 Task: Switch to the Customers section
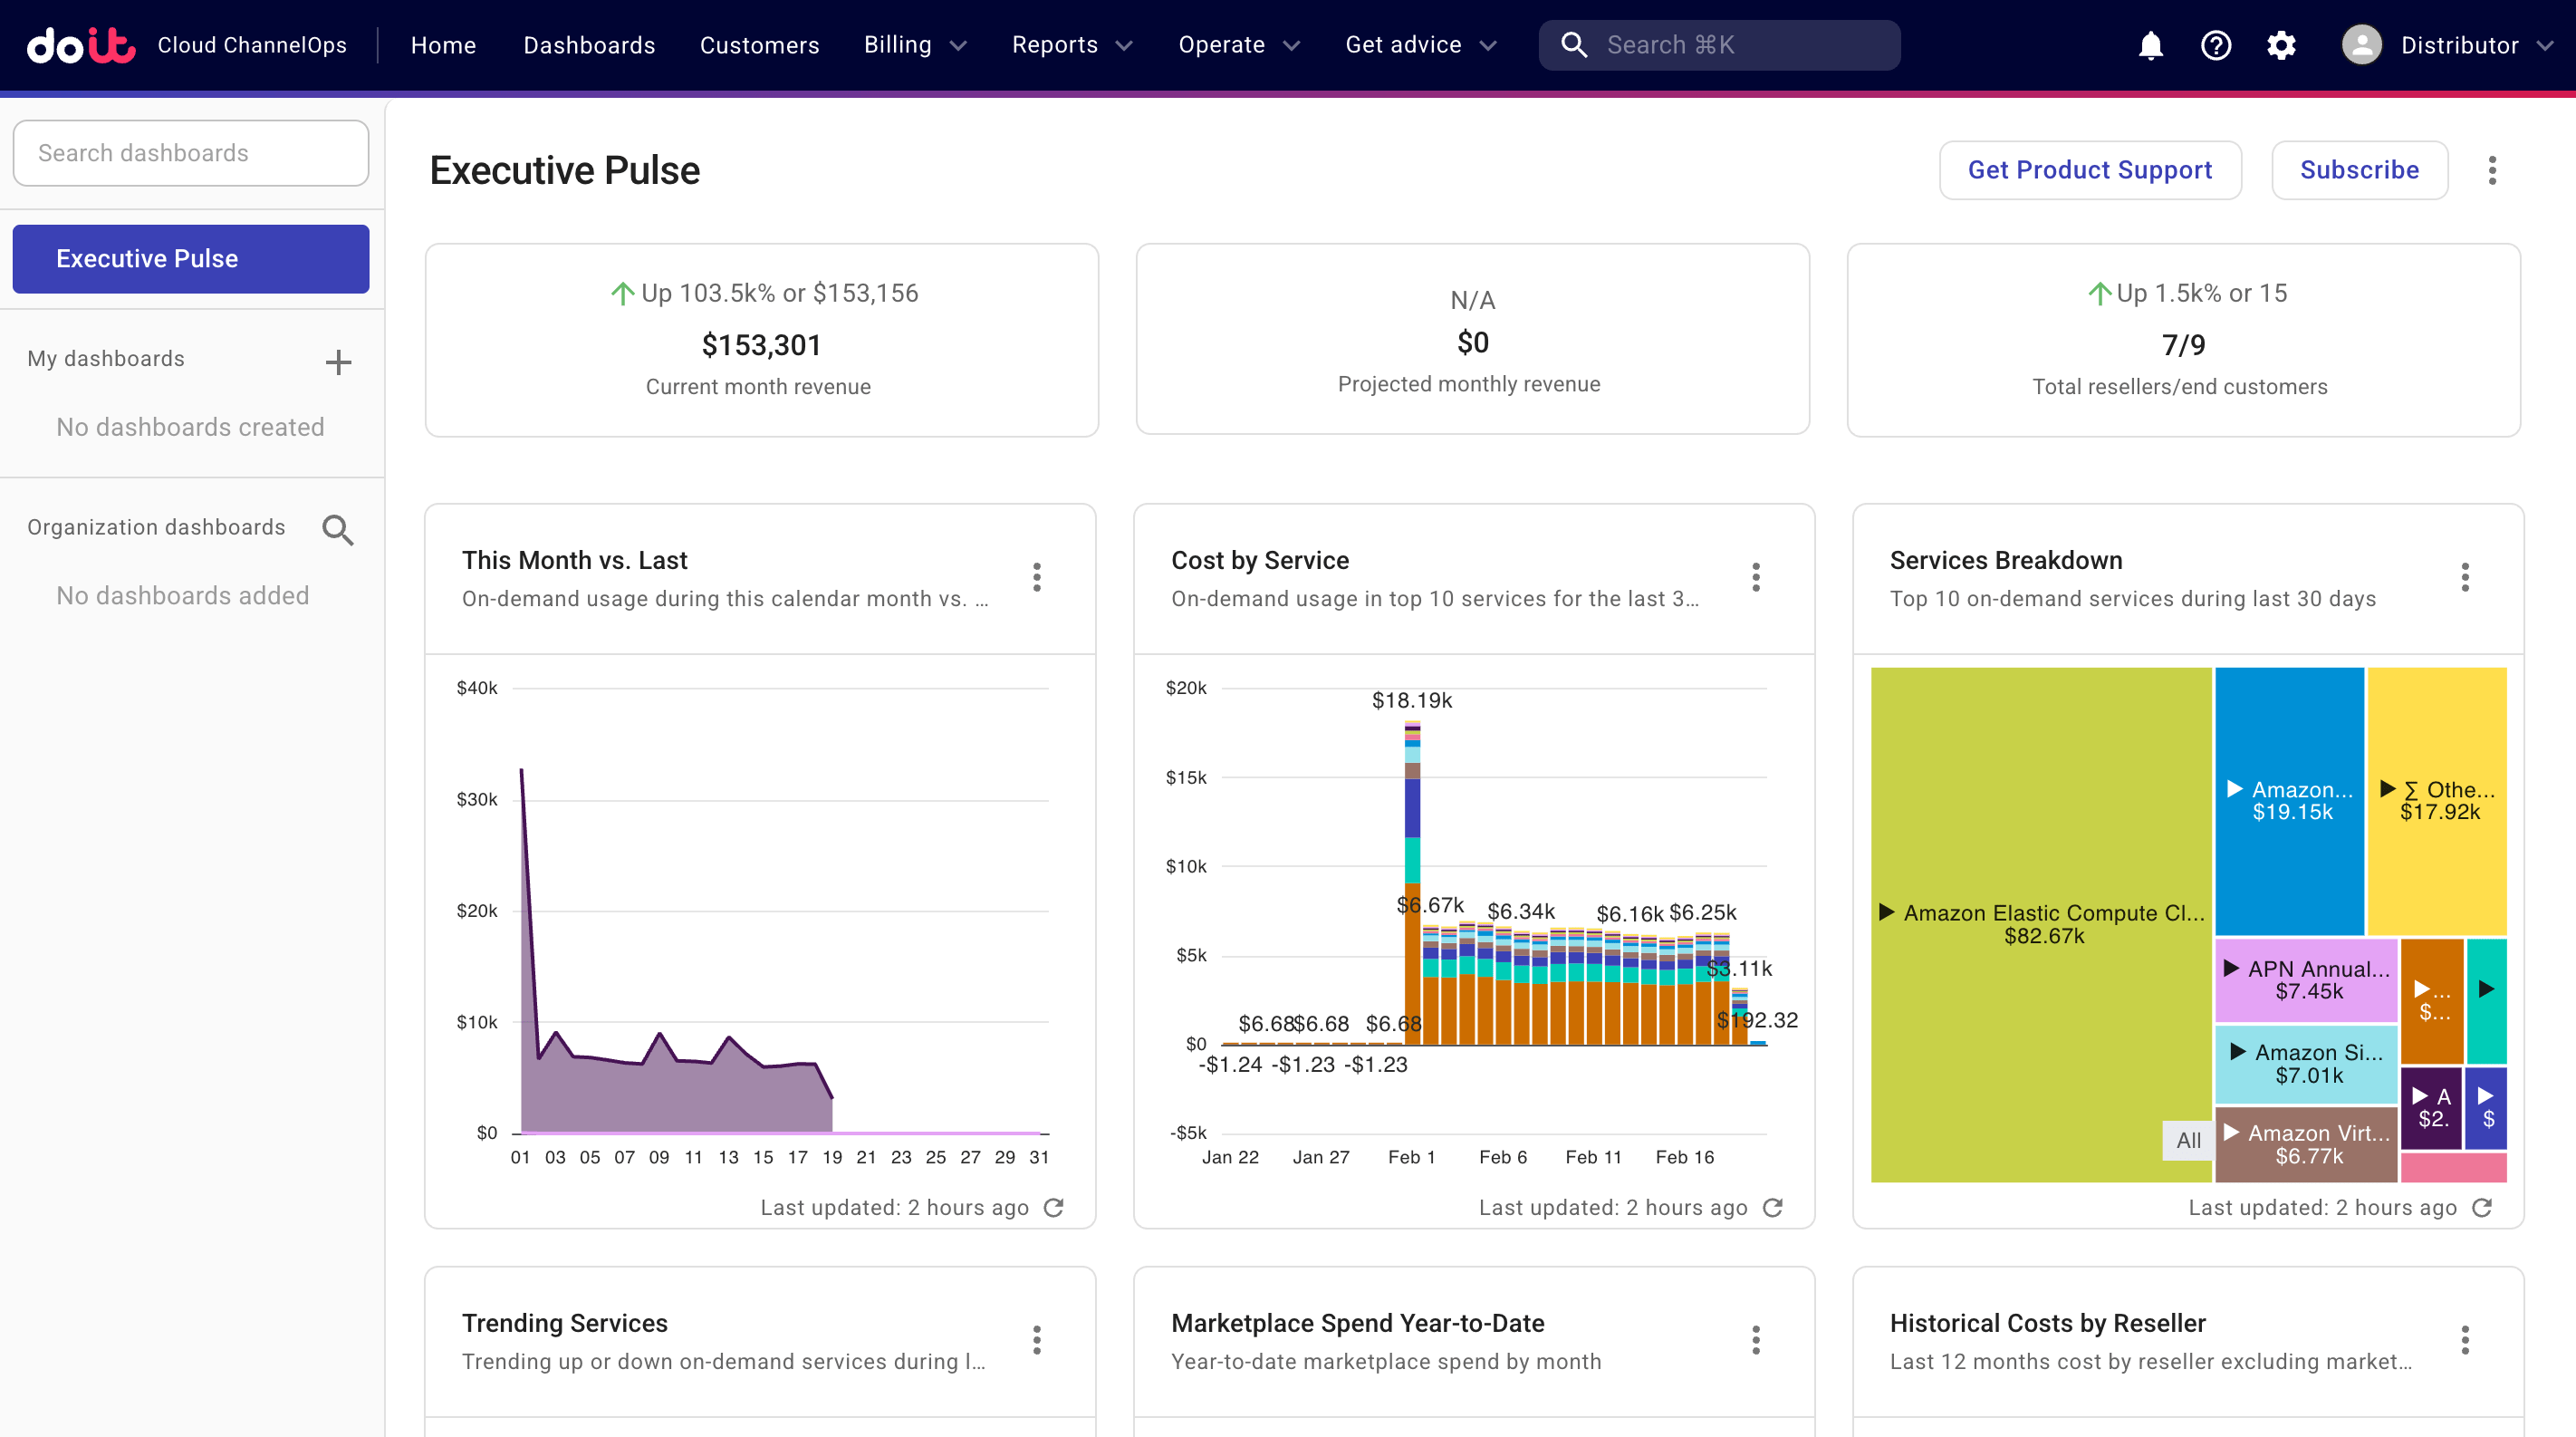click(759, 45)
